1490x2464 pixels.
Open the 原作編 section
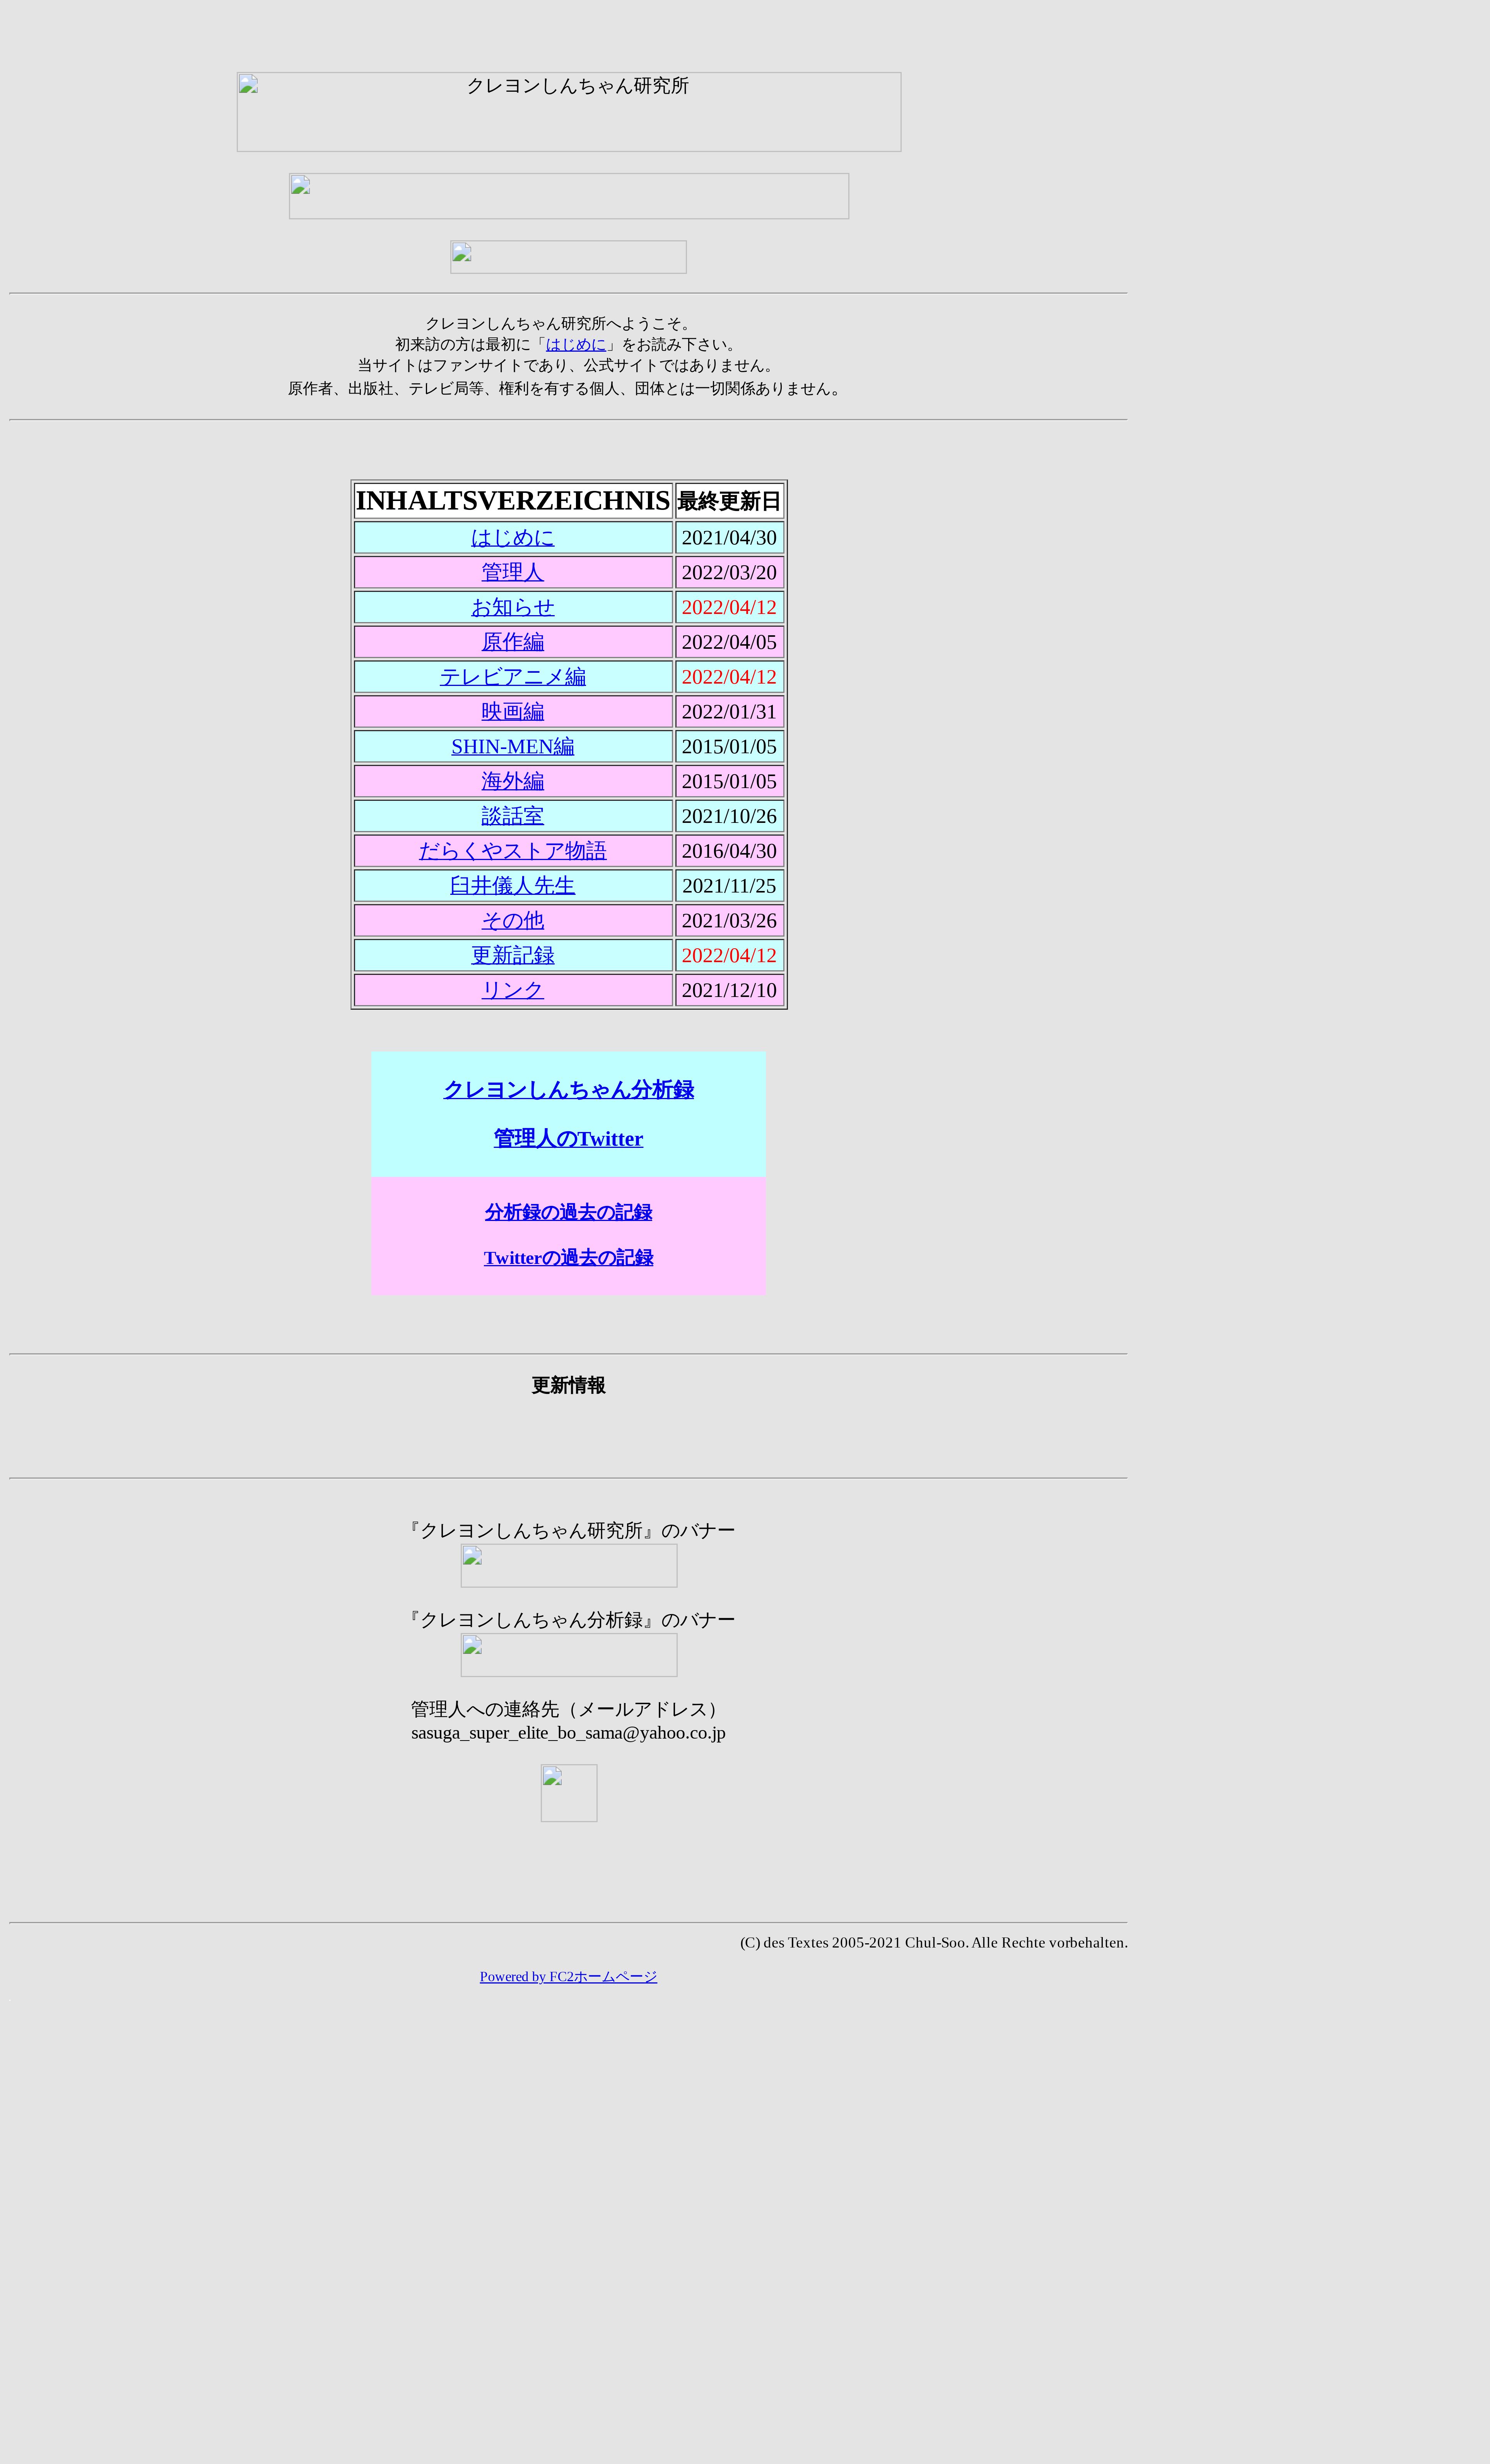click(512, 642)
